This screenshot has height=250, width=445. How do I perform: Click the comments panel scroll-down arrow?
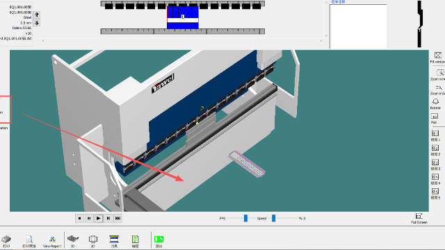[326, 35]
